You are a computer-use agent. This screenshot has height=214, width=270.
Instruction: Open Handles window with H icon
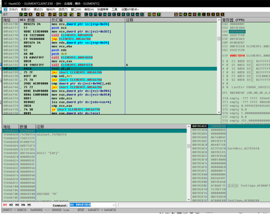pyautogui.click(x=109, y=15)
